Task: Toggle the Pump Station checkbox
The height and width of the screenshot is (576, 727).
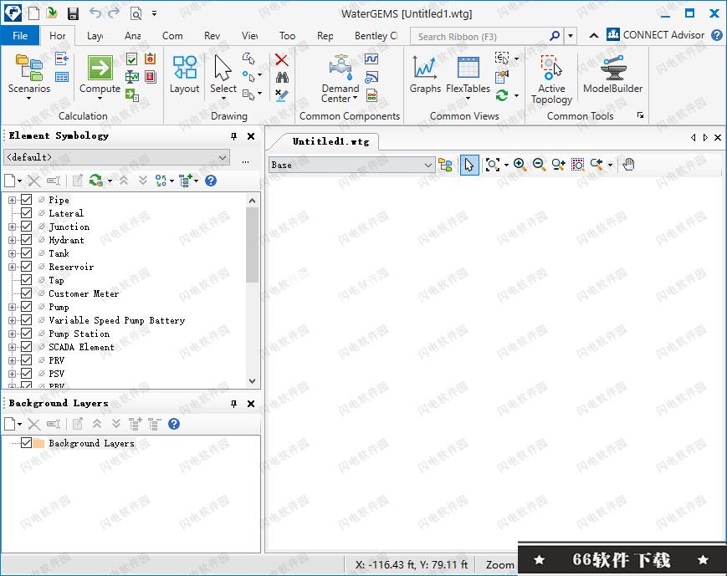Action: tap(27, 334)
